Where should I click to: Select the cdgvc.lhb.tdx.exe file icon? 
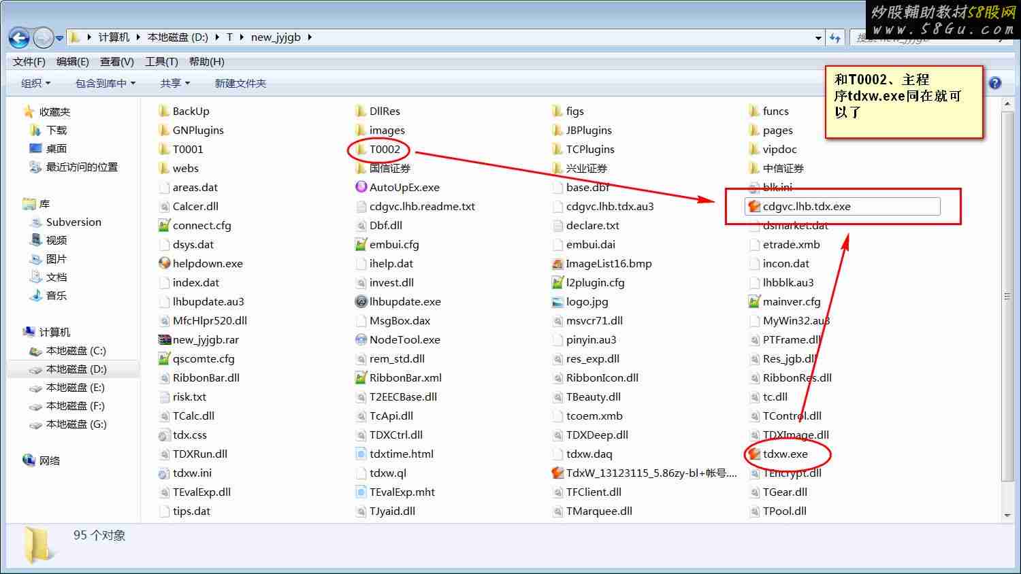(x=754, y=206)
